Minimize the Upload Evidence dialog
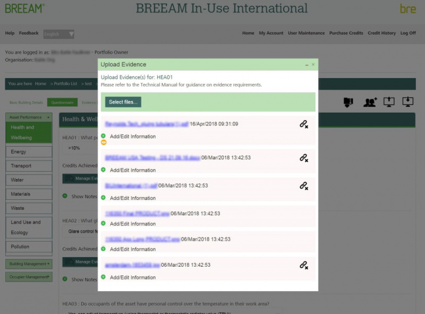This screenshot has width=425, height=314. 307,65
